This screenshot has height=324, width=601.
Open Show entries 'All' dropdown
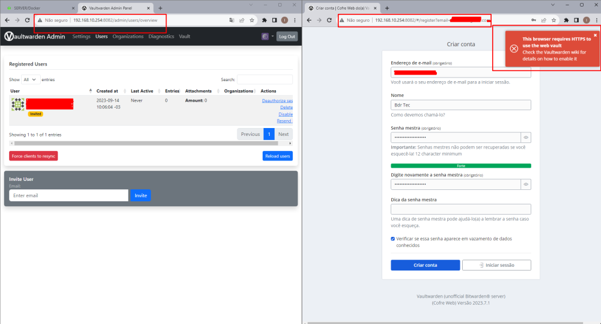[x=30, y=80]
